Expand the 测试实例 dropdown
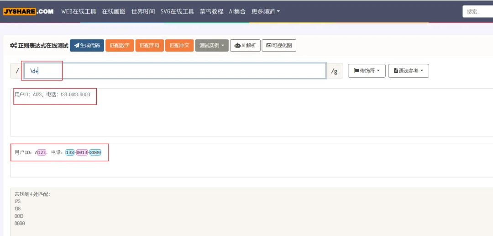 [212, 45]
